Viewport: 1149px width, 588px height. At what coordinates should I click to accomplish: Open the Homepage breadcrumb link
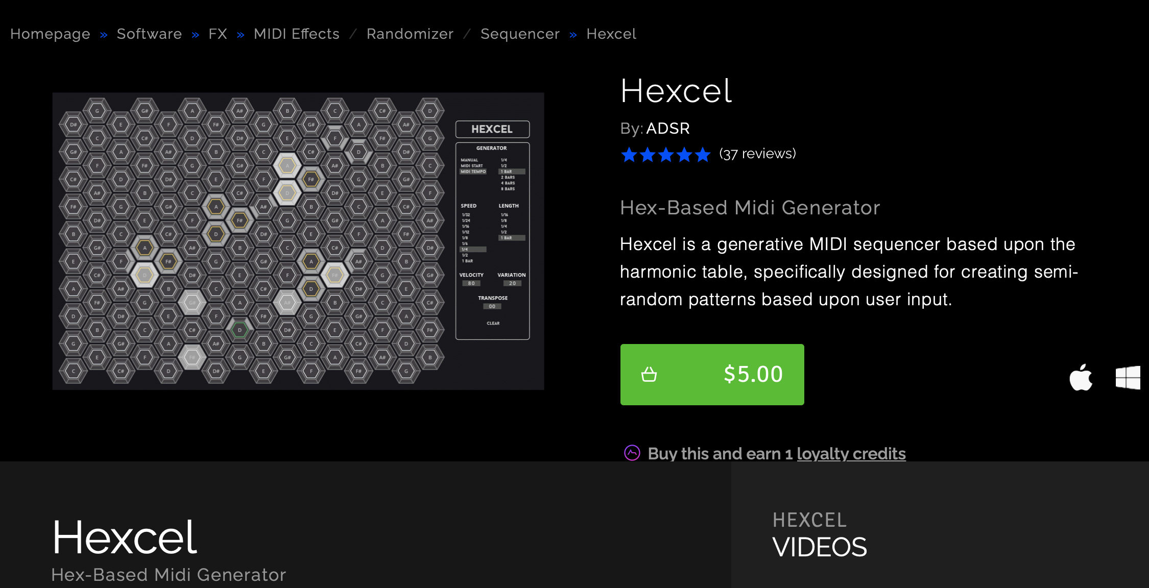[50, 34]
